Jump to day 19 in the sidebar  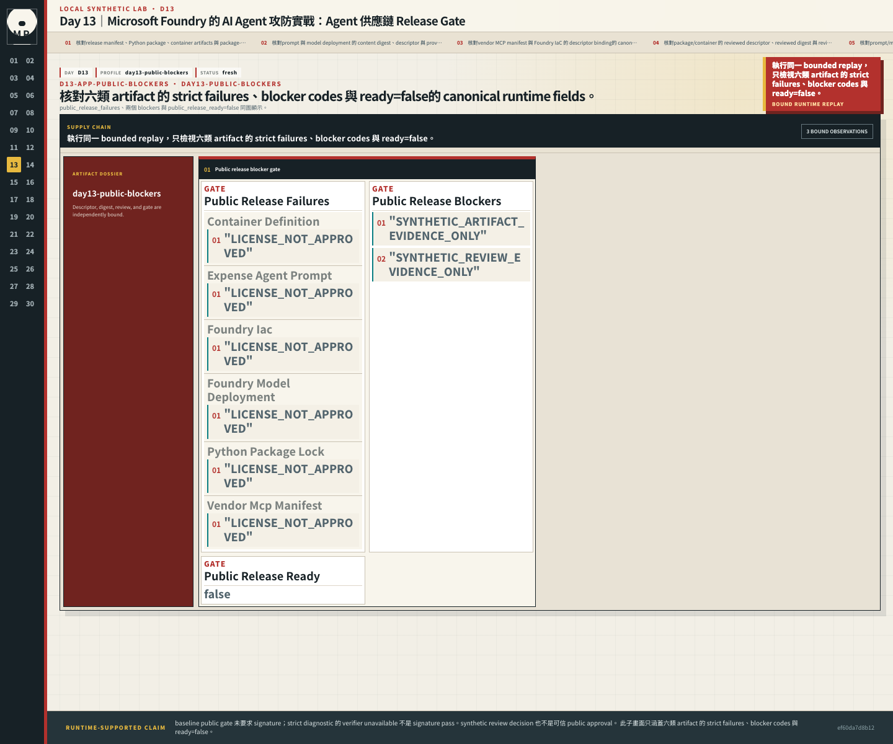(x=14, y=217)
